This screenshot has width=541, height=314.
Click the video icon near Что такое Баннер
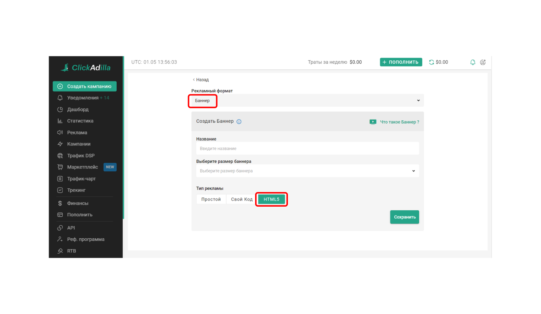373,122
